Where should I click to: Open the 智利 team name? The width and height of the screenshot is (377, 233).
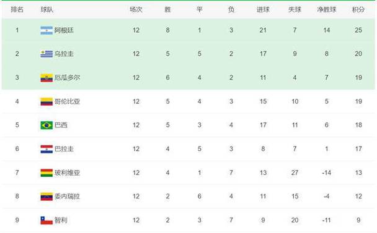coord(61,220)
